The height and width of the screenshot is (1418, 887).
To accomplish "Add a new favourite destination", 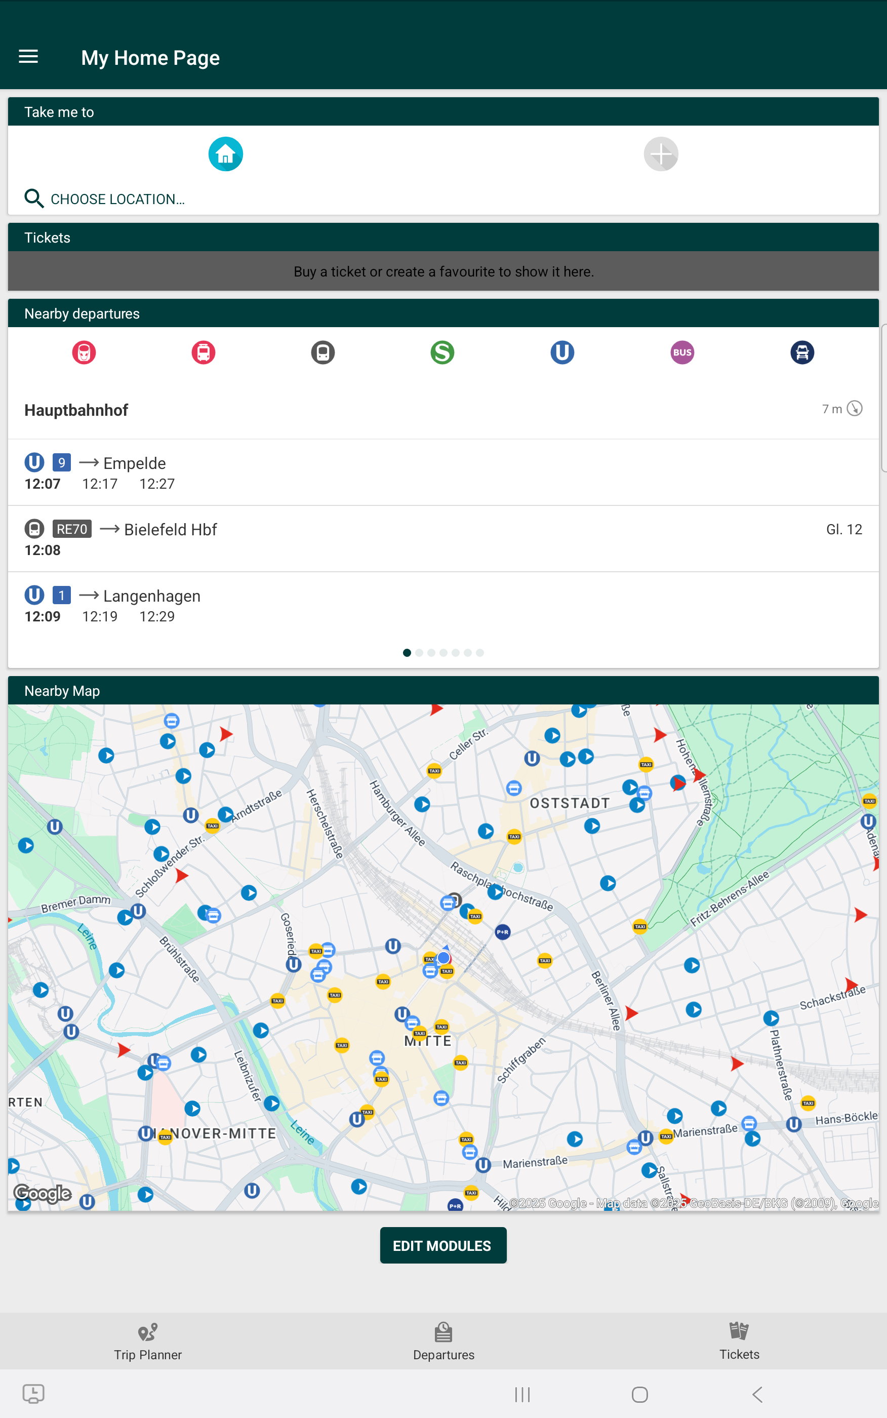I will [x=661, y=154].
